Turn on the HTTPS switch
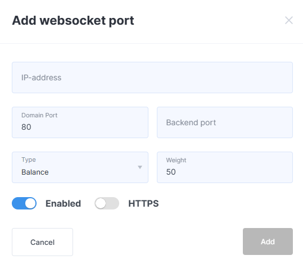This screenshot has width=303, height=269. 107,203
